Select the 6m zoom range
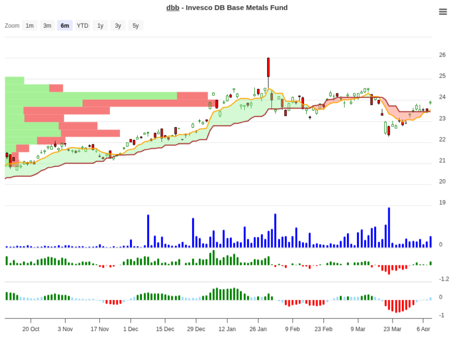This screenshot has height=344, width=454. point(65,25)
